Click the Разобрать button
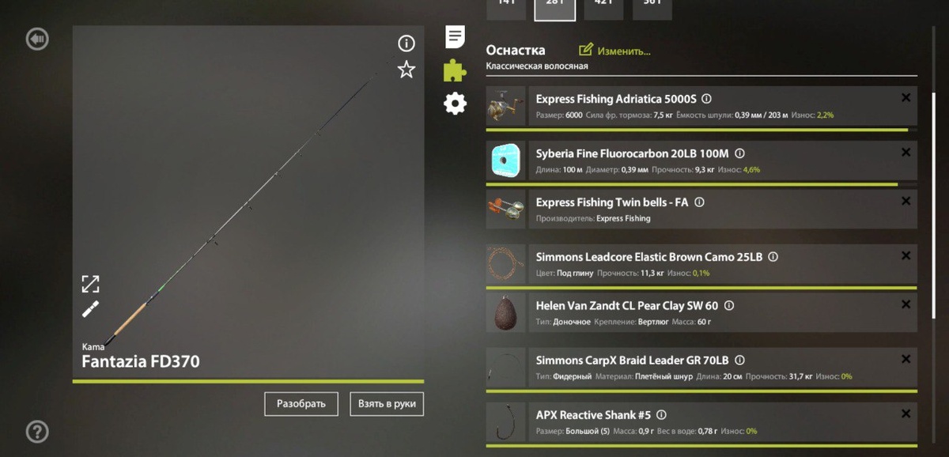Viewport: 949px width, 457px height. [x=301, y=403]
